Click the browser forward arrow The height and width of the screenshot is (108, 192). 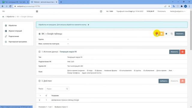(x=7, y=6)
